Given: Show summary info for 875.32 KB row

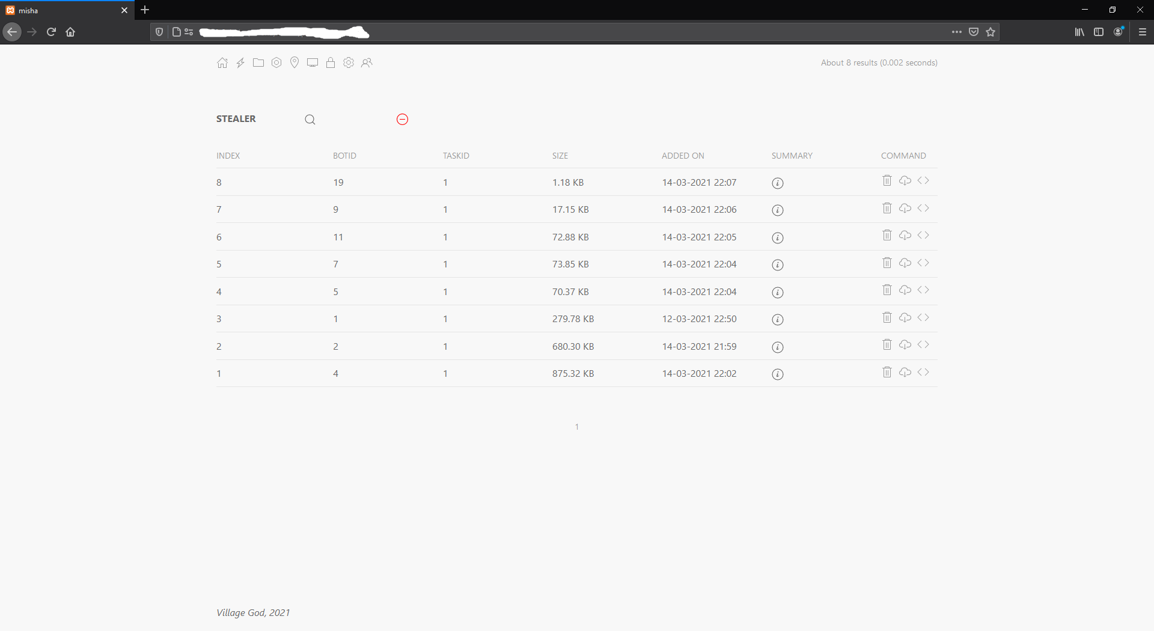Looking at the screenshot, I should click(778, 374).
